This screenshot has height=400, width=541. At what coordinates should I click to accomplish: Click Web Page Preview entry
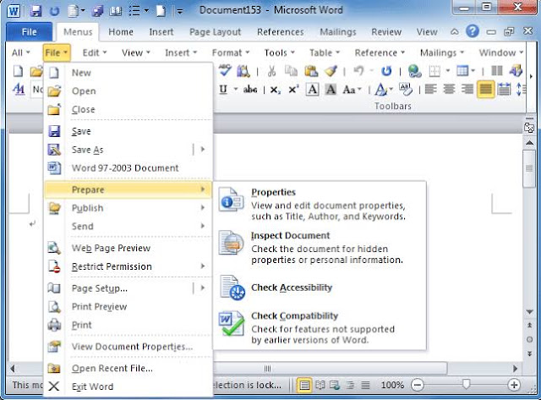tap(128, 248)
